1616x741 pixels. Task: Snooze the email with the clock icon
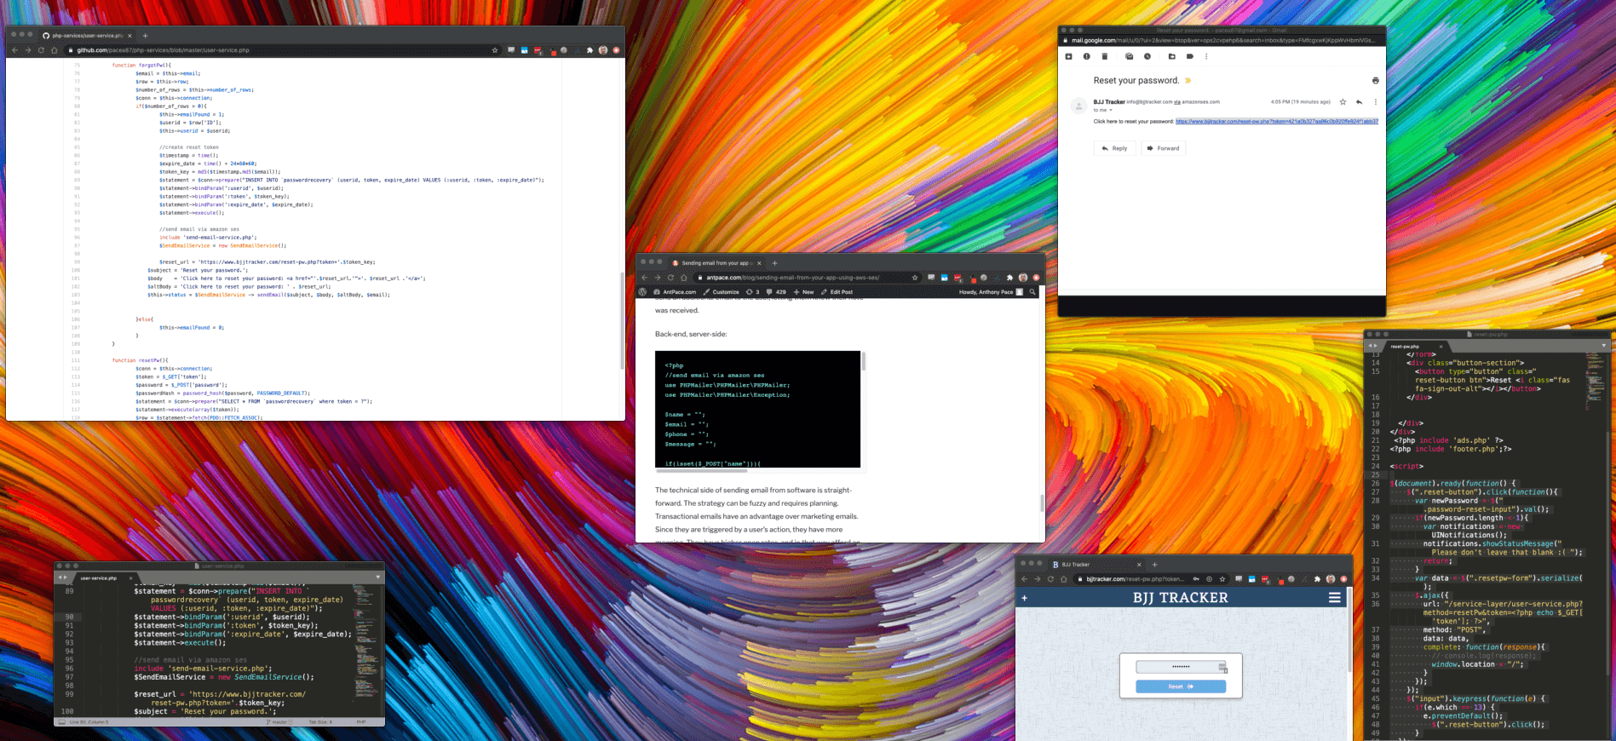pyautogui.click(x=1147, y=56)
